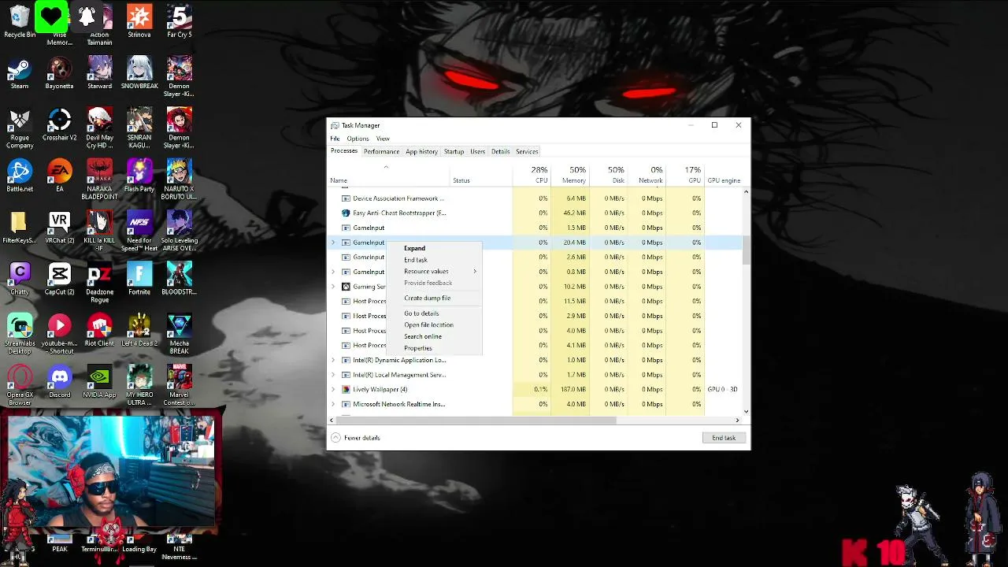The height and width of the screenshot is (567, 1008).
Task: Open the Battle.net launcher icon
Action: tap(20, 176)
